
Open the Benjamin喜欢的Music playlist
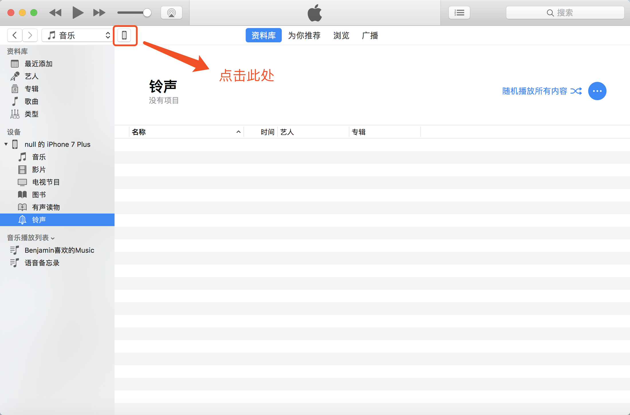pyautogui.click(x=59, y=250)
